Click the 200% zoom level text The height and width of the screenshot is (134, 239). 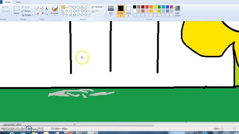click(216, 129)
